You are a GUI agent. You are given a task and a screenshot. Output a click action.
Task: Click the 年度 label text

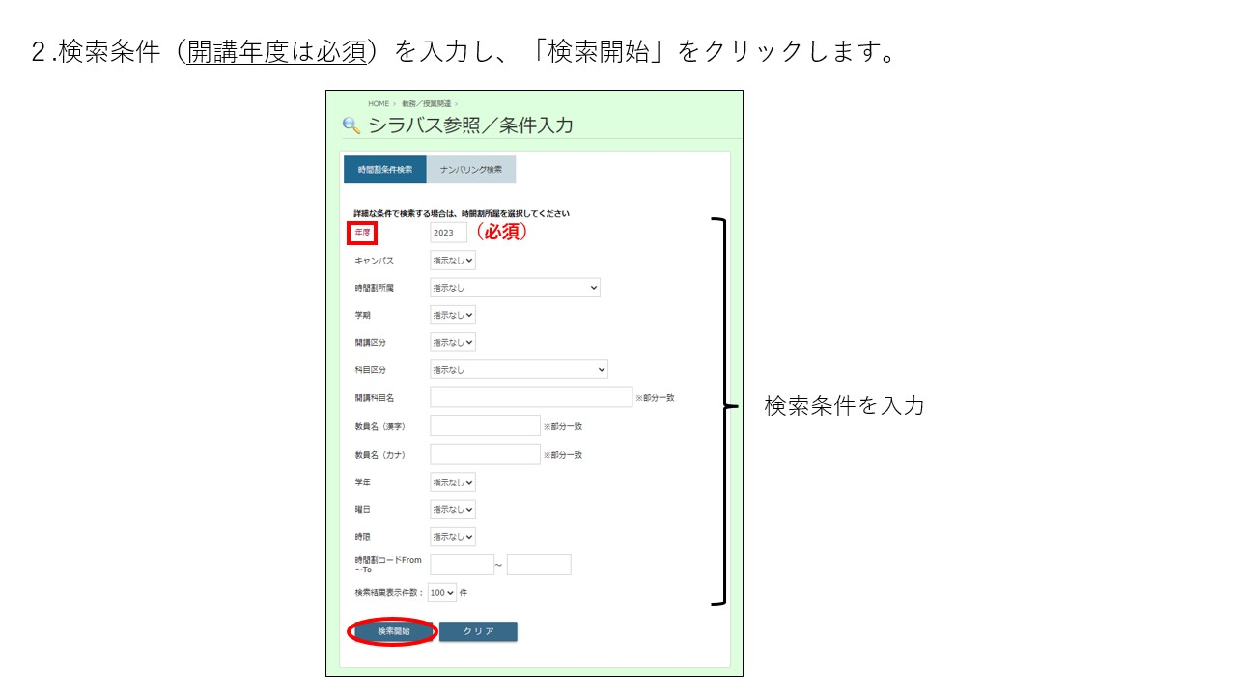tap(362, 233)
